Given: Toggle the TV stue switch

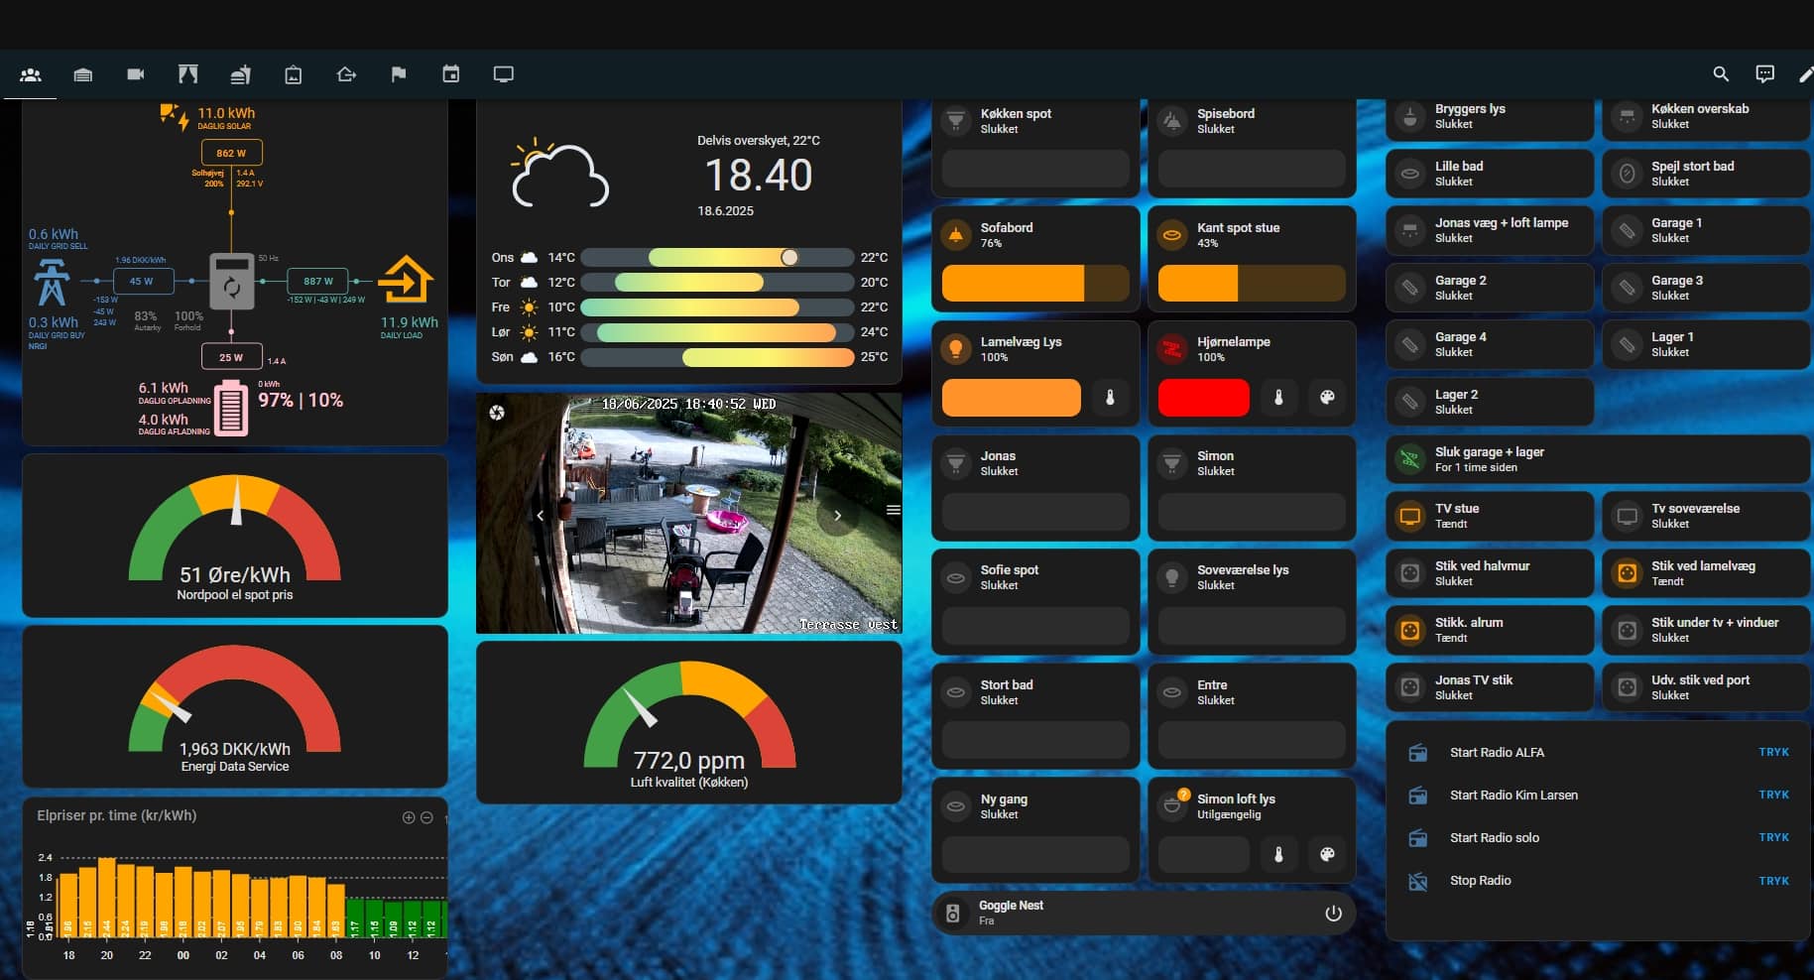Looking at the screenshot, I should [x=1409, y=516].
